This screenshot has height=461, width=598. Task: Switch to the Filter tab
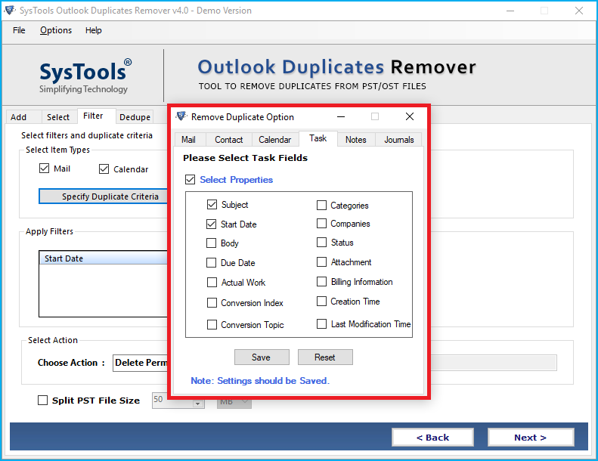pyautogui.click(x=97, y=116)
